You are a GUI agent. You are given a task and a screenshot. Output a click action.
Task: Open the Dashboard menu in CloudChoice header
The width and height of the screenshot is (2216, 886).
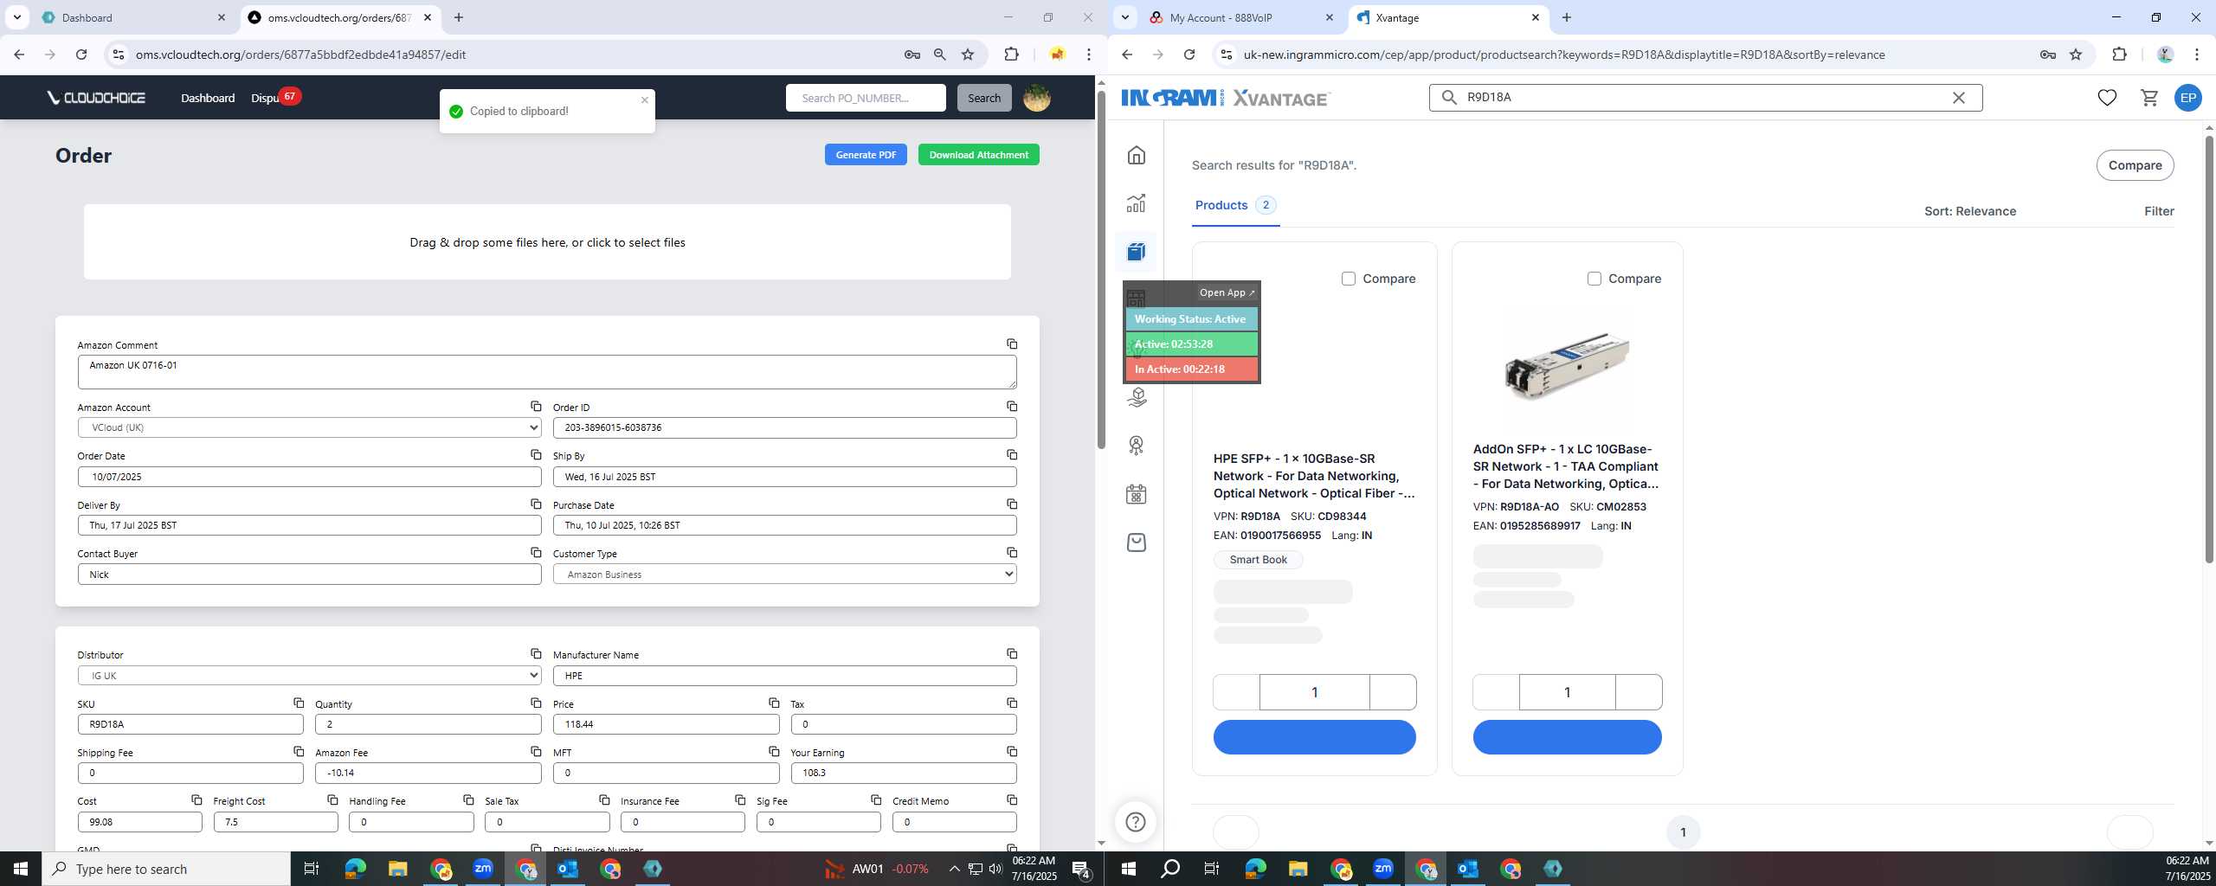[x=208, y=98]
